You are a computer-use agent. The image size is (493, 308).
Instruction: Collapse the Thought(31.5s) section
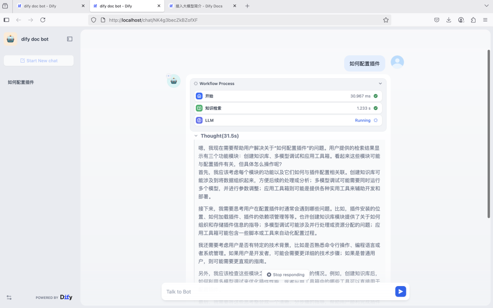[195, 136]
